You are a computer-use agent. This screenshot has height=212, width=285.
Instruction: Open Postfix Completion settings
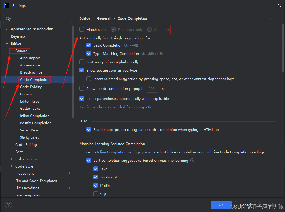[x=36, y=123]
